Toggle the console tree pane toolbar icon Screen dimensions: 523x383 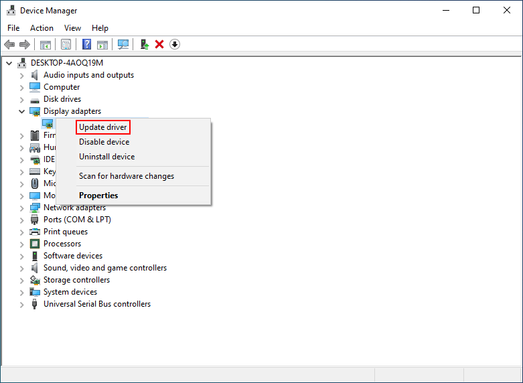[x=46, y=44]
